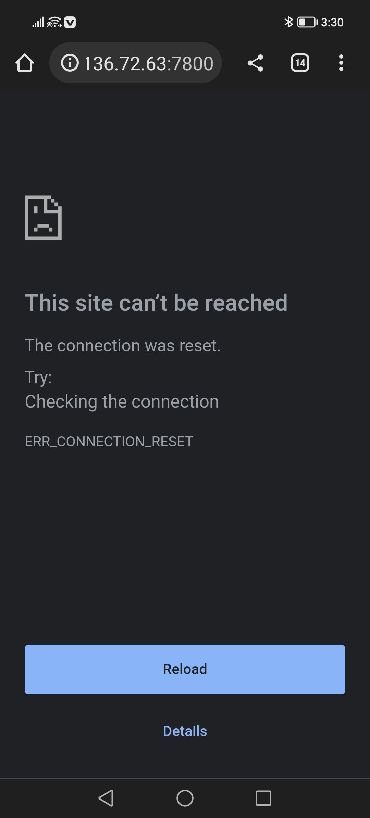This screenshot has height=818, width=370.
Task: Tap the blue Reload button
Action: [185, 669]
